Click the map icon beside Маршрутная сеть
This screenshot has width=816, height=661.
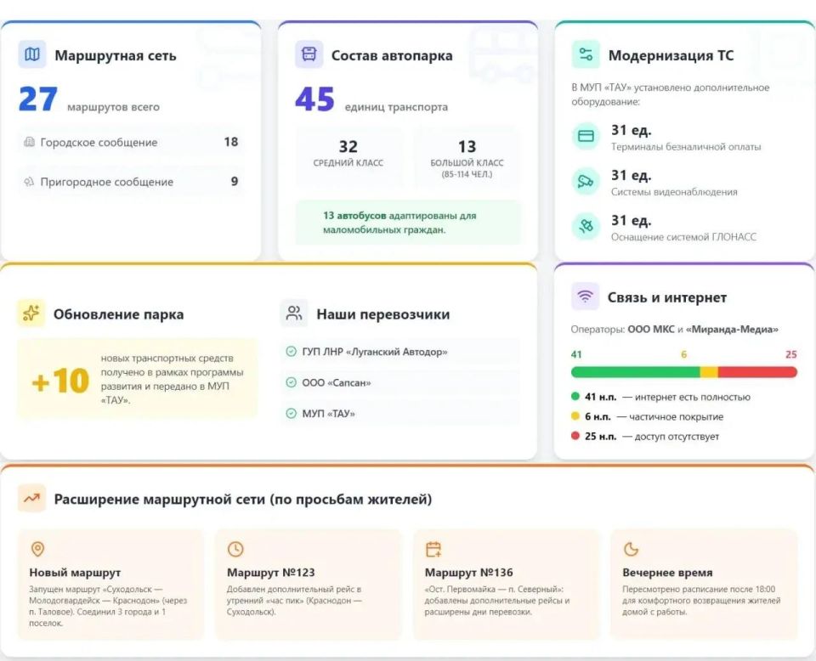tap(32, 55)
